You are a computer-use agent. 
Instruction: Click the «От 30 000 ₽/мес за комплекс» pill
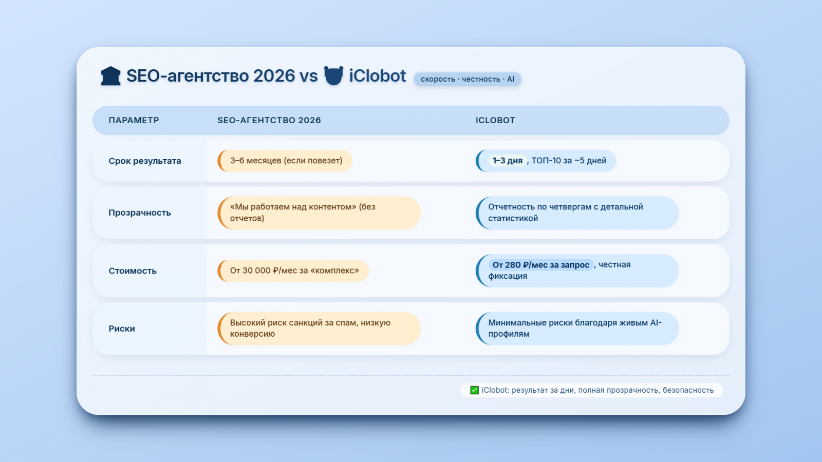click(x=294, y=271)
